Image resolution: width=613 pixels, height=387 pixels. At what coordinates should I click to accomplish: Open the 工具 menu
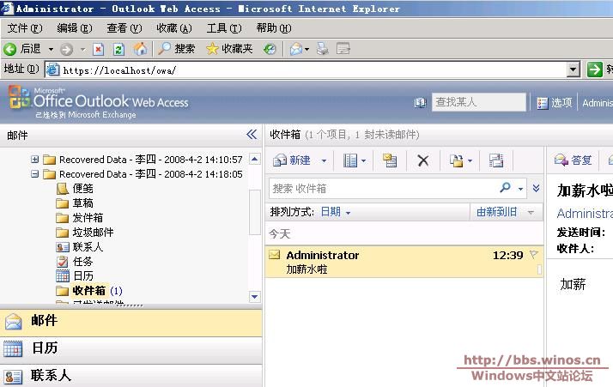(222, 28)
